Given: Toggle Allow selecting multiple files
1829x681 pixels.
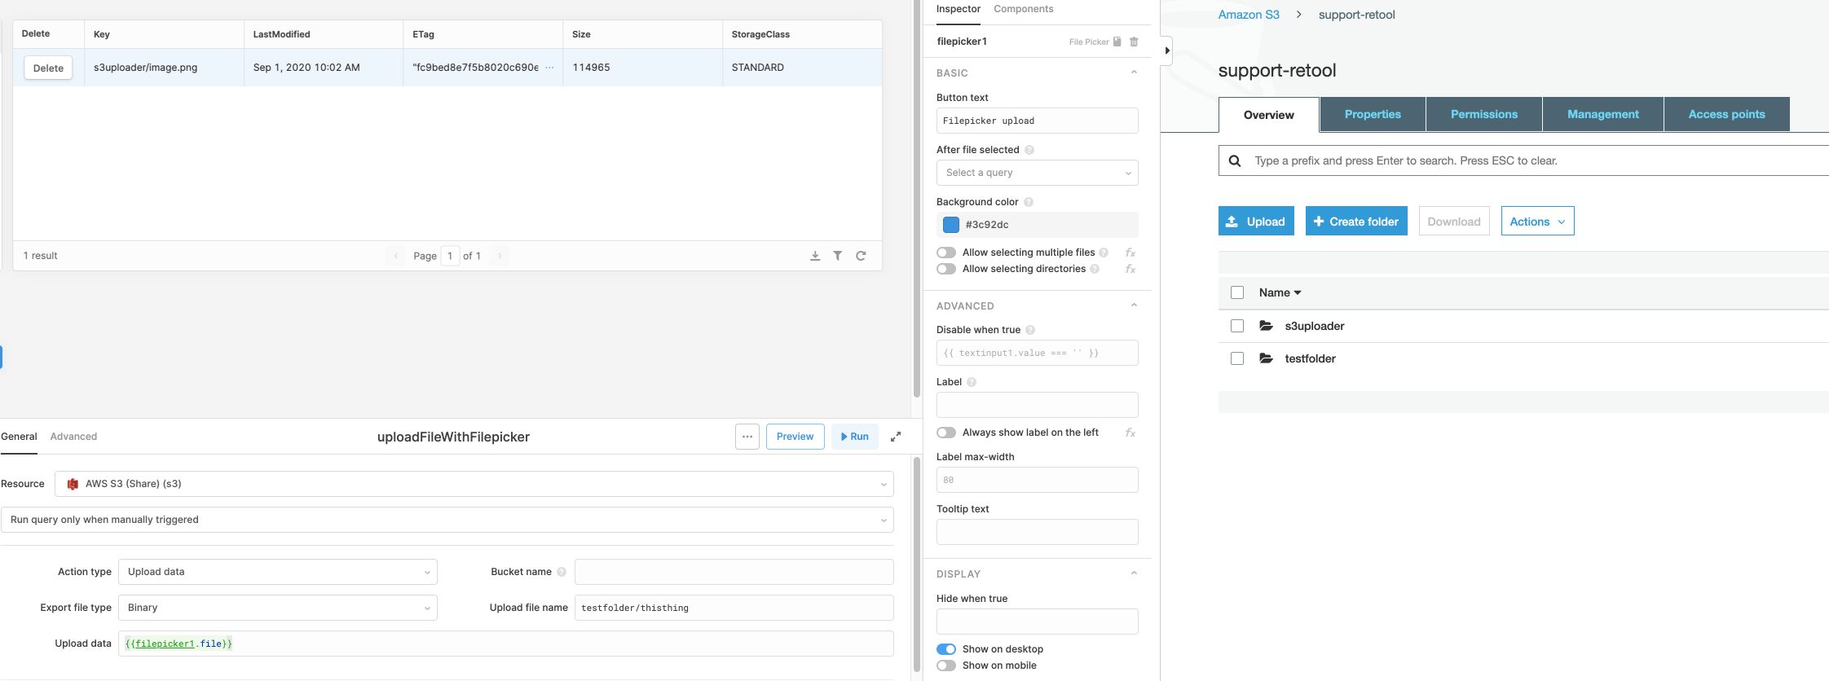Looking at the screenshot, I should [x=946, y=253].
